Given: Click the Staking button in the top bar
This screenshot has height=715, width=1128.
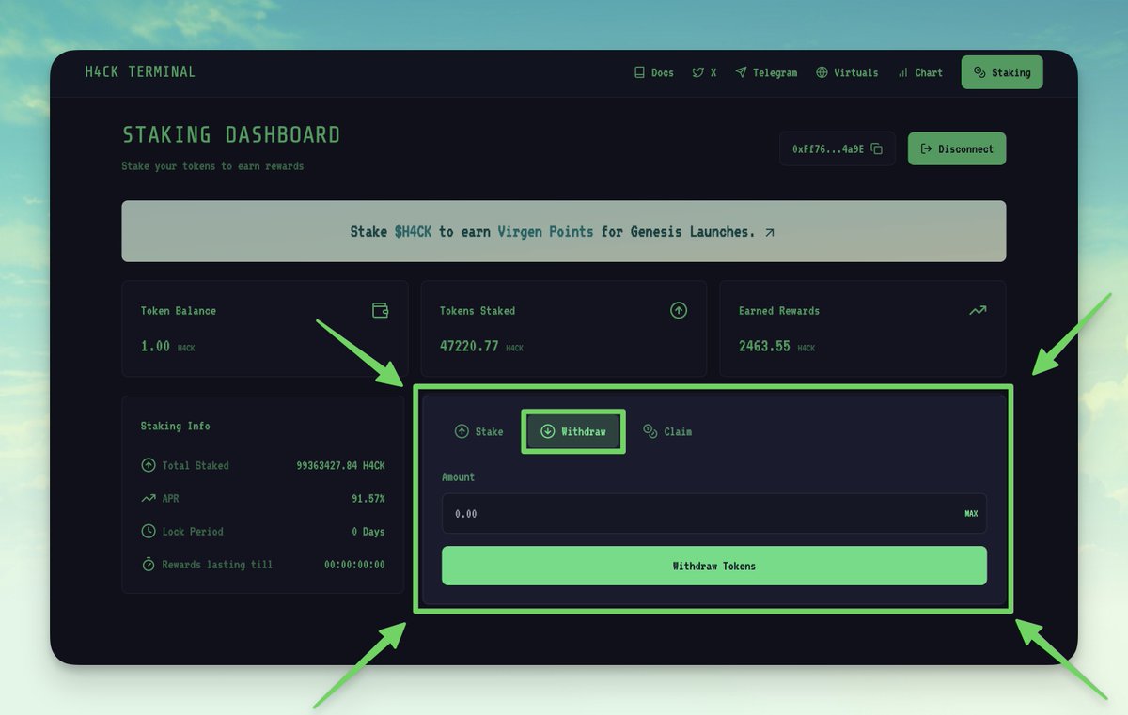Looking at the screenshot, I should click(x=1001, y=72).
